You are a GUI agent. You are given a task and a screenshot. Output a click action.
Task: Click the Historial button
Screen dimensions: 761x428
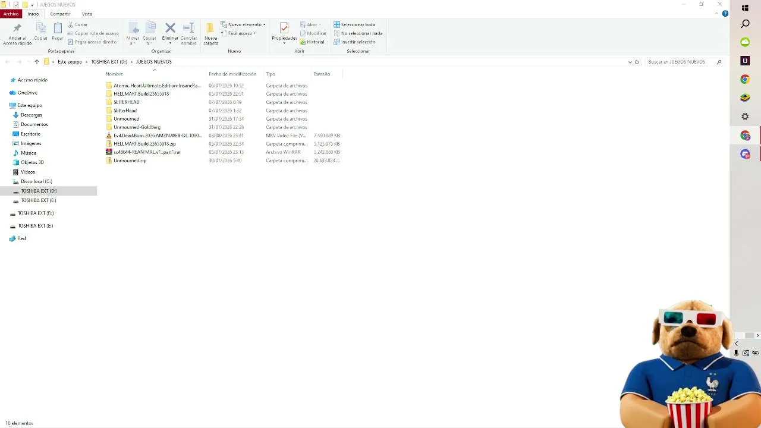click(x=312, y=42)
